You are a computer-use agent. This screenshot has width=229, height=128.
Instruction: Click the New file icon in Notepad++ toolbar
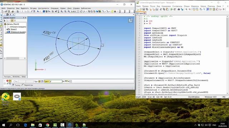point(137,9)
